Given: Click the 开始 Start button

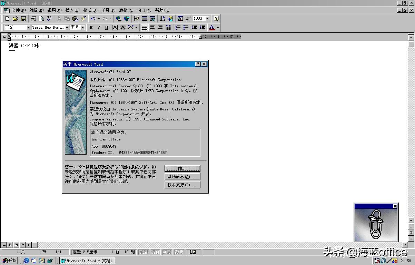Looking at the screenshot, I should (9, 261).
